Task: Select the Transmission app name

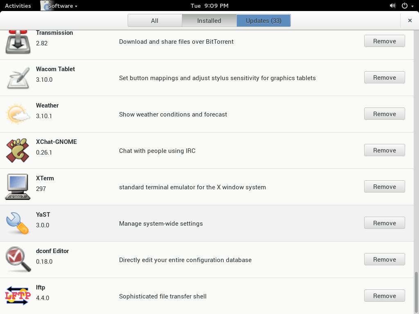Action: pyautogui.click(x=54, y=33)
